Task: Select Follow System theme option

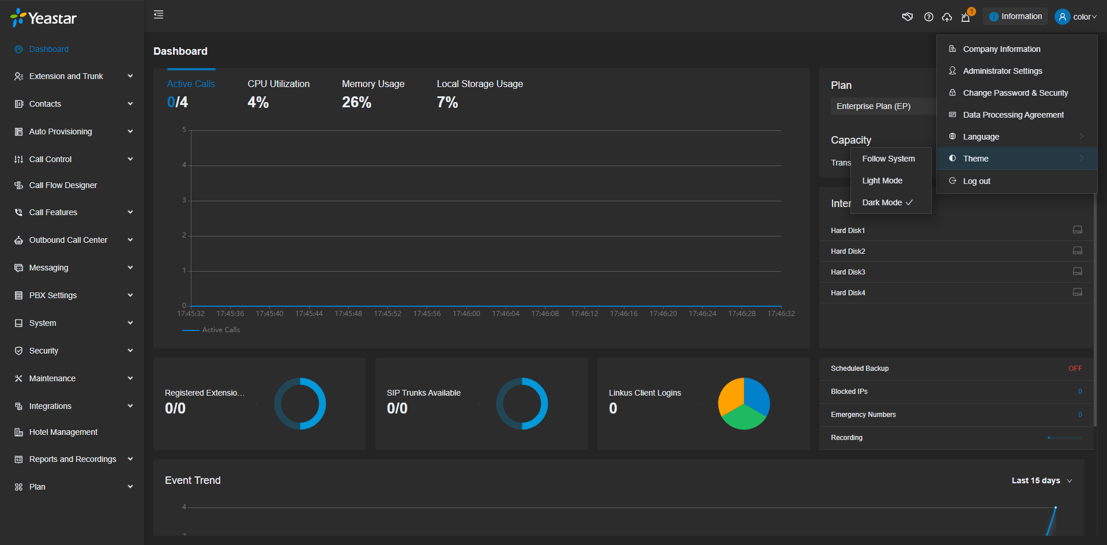Action: (x=888, y=158)
